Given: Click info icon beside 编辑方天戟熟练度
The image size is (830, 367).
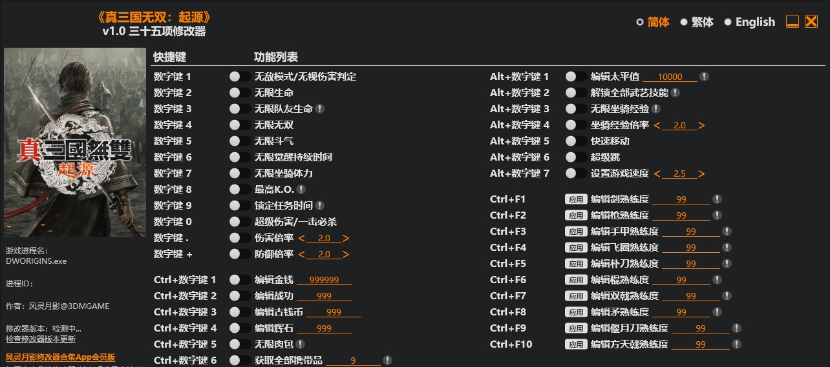Looking at the screenshot, I should [x=736, y=344].
